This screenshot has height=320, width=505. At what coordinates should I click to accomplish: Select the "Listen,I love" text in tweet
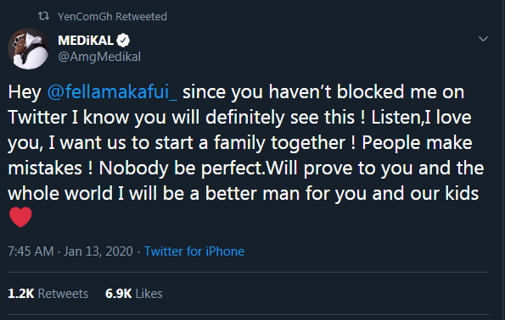pos(421,118)
